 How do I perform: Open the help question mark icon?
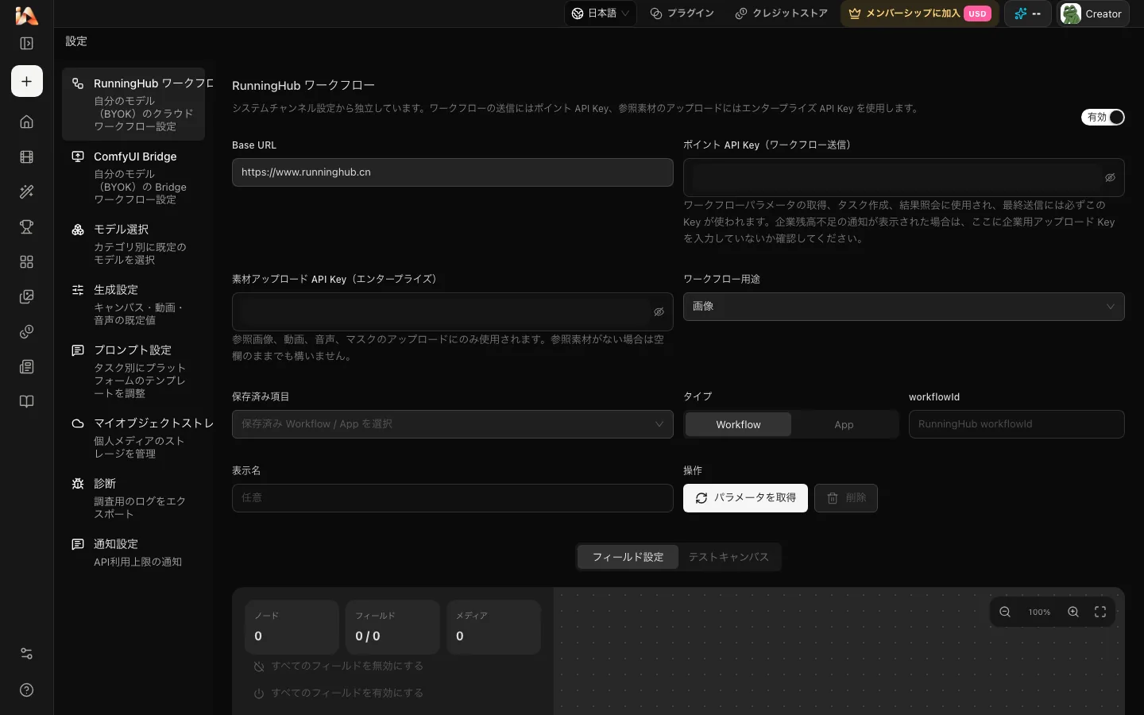[x=26, y=690]
